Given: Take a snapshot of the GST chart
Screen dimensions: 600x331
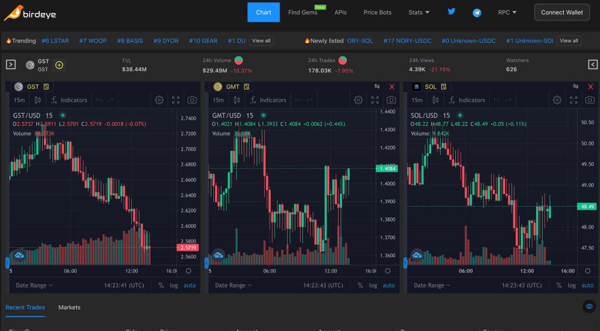Looking at the screenshot, I should coord(192,100).
